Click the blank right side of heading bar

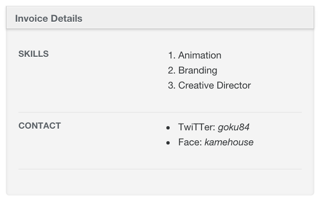coord(198,18)
